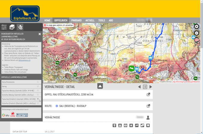203x134 pixels.
Task: Go to the next Verhältnisse entry arrow
Action: click(x=151, y=87)
